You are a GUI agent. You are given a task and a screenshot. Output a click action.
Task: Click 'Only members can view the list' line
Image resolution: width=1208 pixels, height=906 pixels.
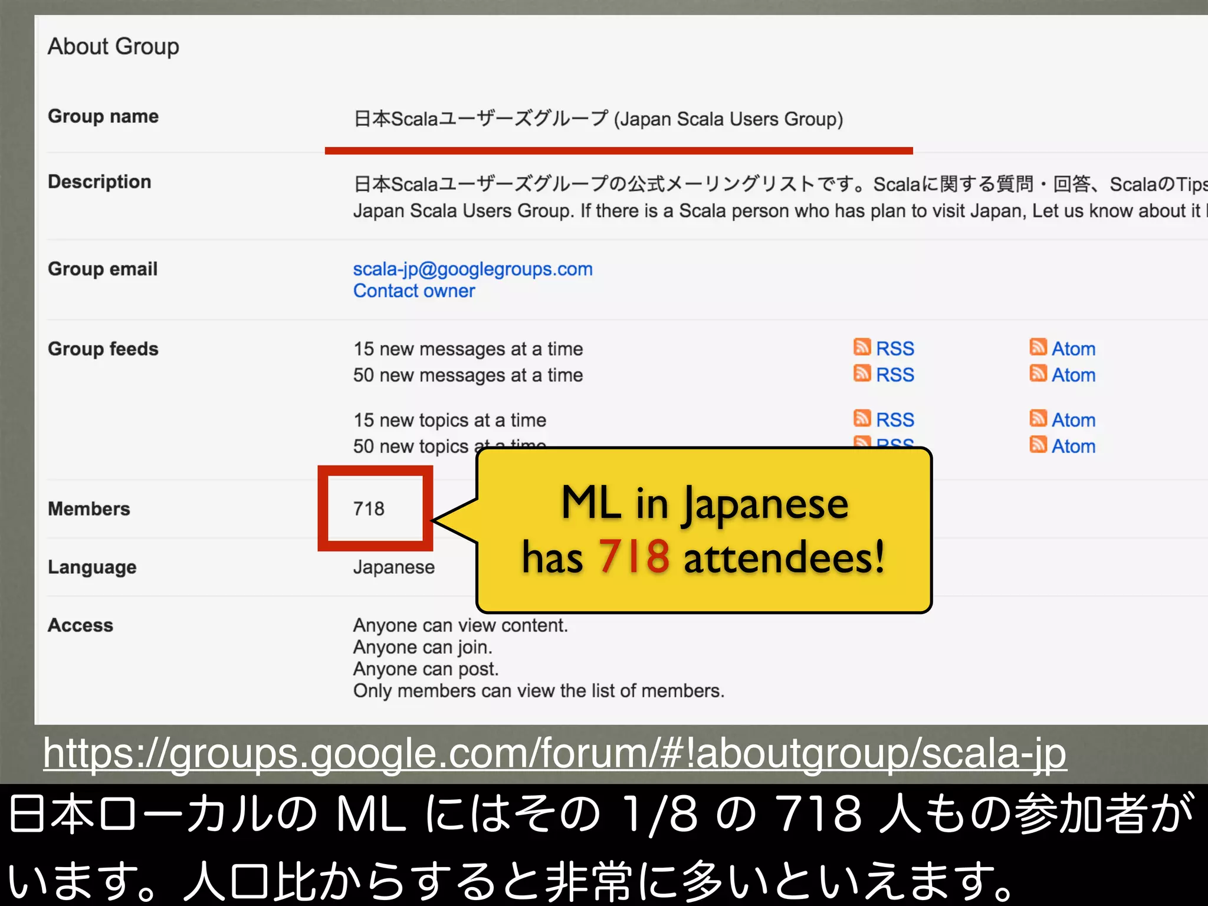point(539,691)
